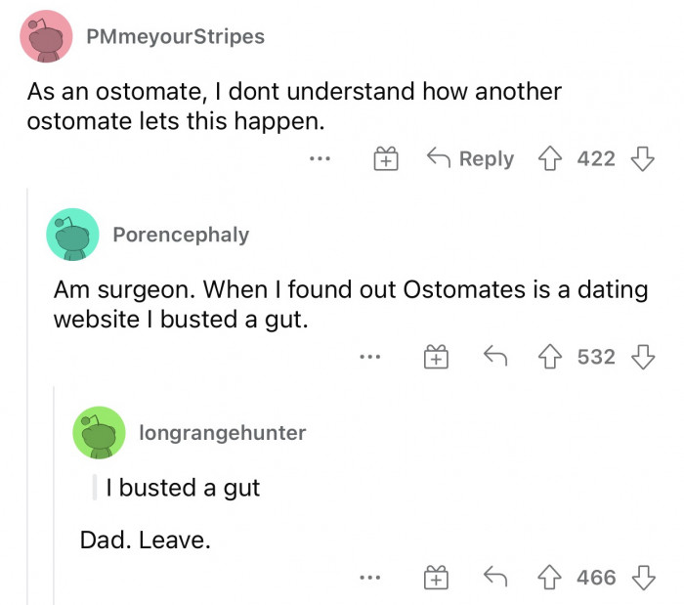This screenshot has width=684, height=605.
Task: Open longrangehunter user profile link
Action: (223, 432)
